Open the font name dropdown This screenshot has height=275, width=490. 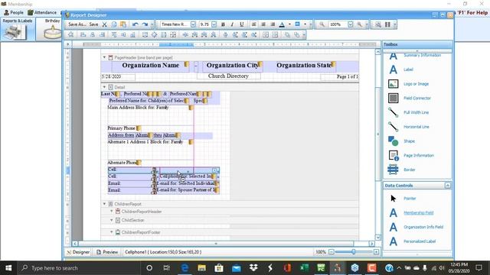193,24
